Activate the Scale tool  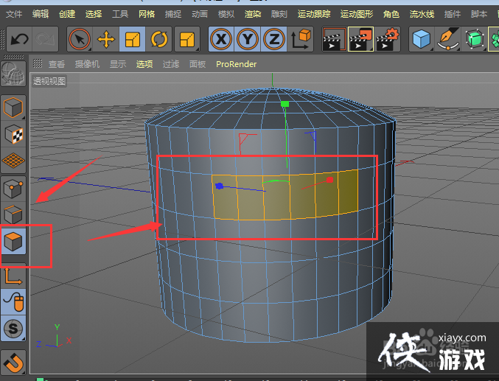click(133, 39)
